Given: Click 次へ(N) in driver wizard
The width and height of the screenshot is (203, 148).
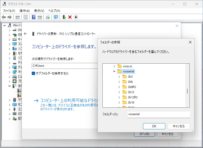Looking at the screenshot, I should 144,134.
